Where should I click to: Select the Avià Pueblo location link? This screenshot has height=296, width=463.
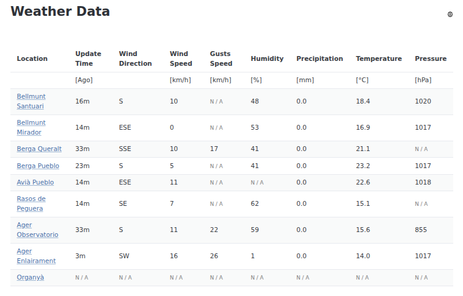click(x=35, y=182)
